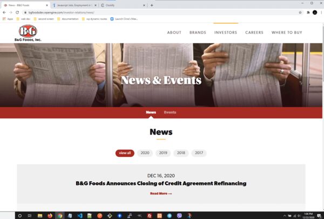
Task: Open the notification center icon
Action: tap(319, 216)
